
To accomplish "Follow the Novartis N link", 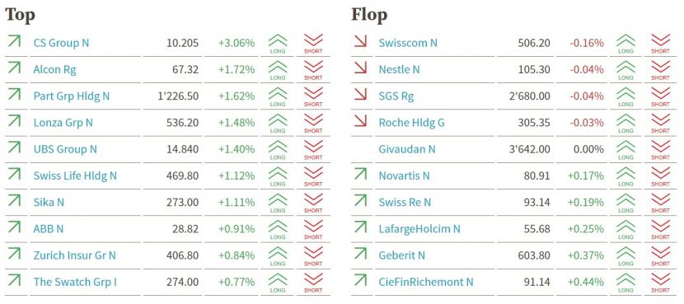I will (x=405, y=175).
